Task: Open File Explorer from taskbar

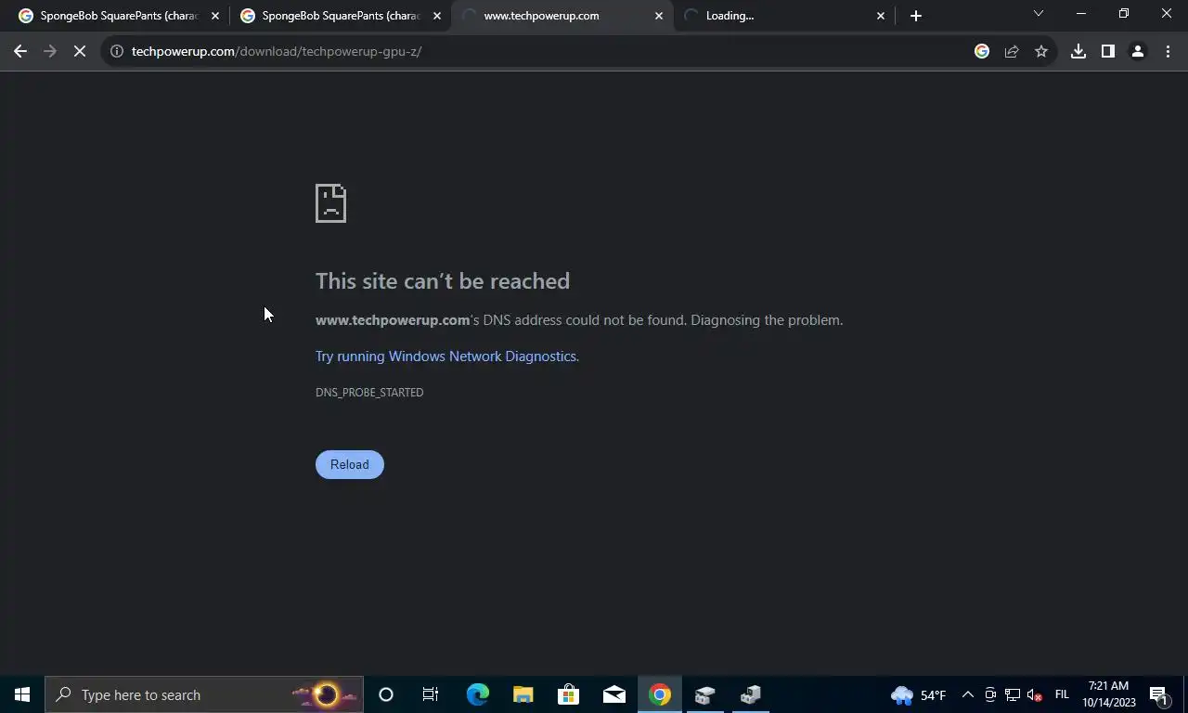Action: 523,694
